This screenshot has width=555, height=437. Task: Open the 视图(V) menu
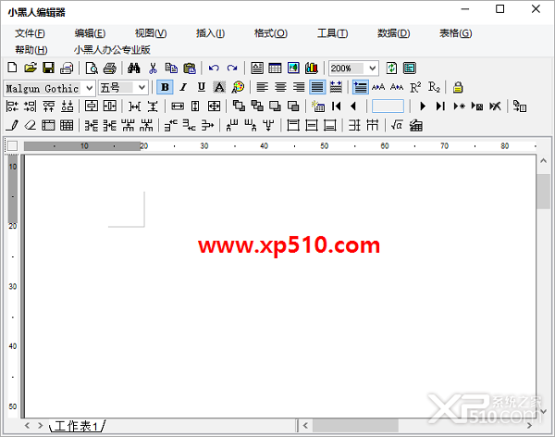pos(151,33)
